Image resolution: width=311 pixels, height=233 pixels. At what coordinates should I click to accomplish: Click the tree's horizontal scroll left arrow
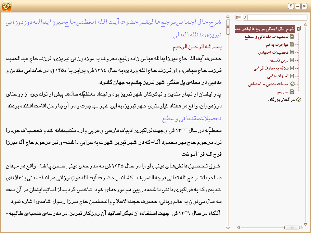tap(239, 228)
